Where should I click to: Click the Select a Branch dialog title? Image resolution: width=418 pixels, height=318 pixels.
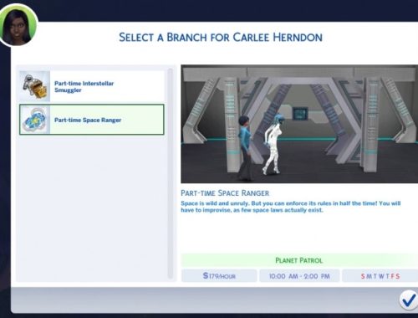221,38
